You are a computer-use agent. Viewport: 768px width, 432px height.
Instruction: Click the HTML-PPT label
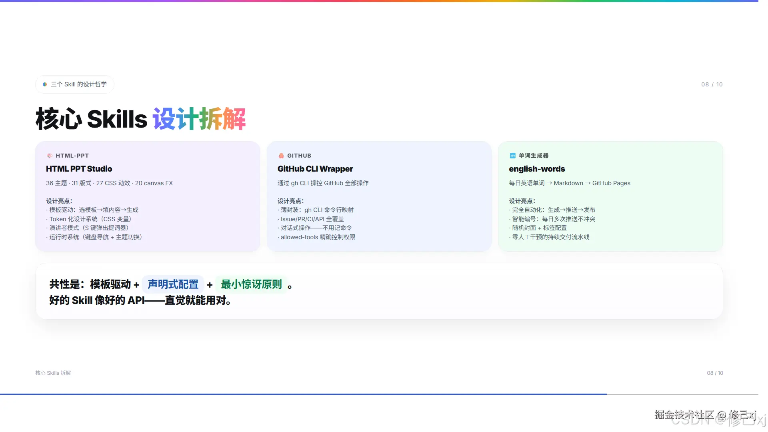[72, 156]
